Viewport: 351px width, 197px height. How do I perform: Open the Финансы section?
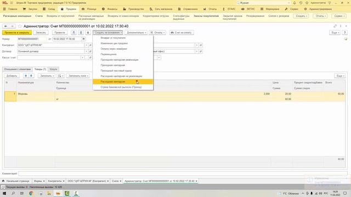(110, 9)
